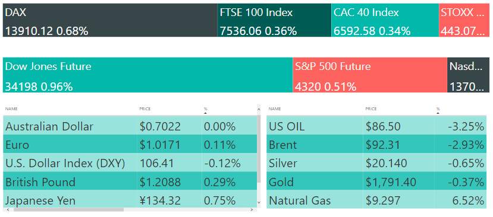Click the sort arrow above commodities % column
493x217 pixels.
click(438, 113)
